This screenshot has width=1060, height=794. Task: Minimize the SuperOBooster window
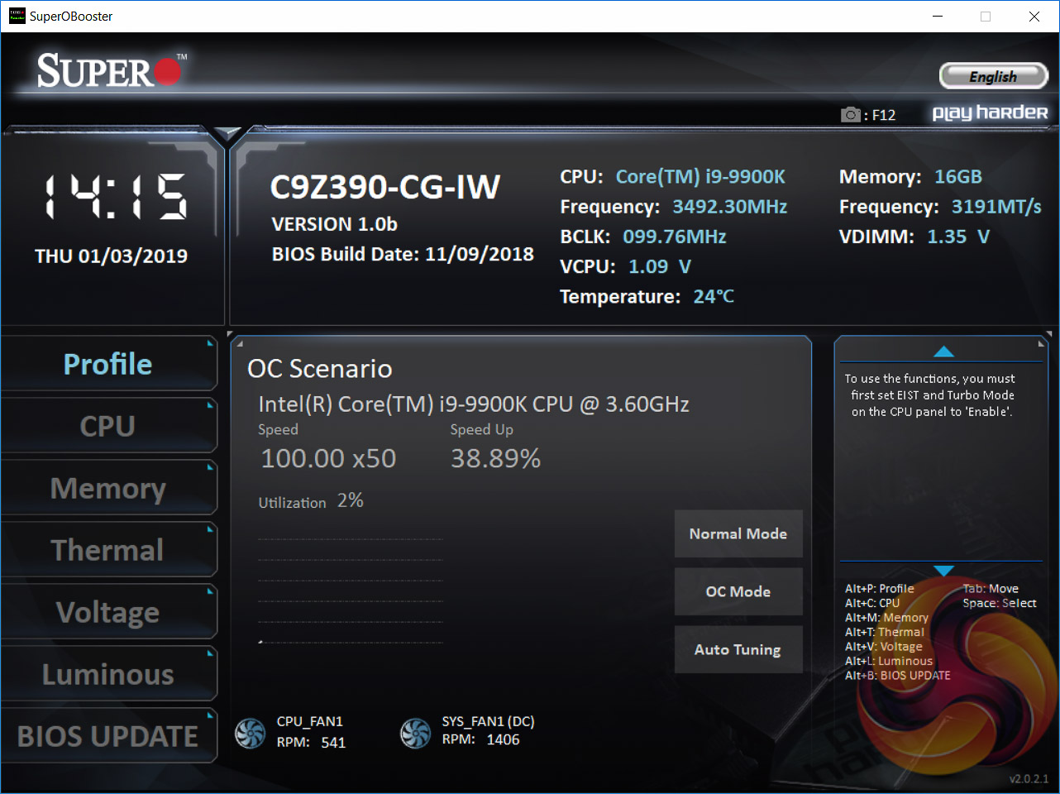click(938, 17)
